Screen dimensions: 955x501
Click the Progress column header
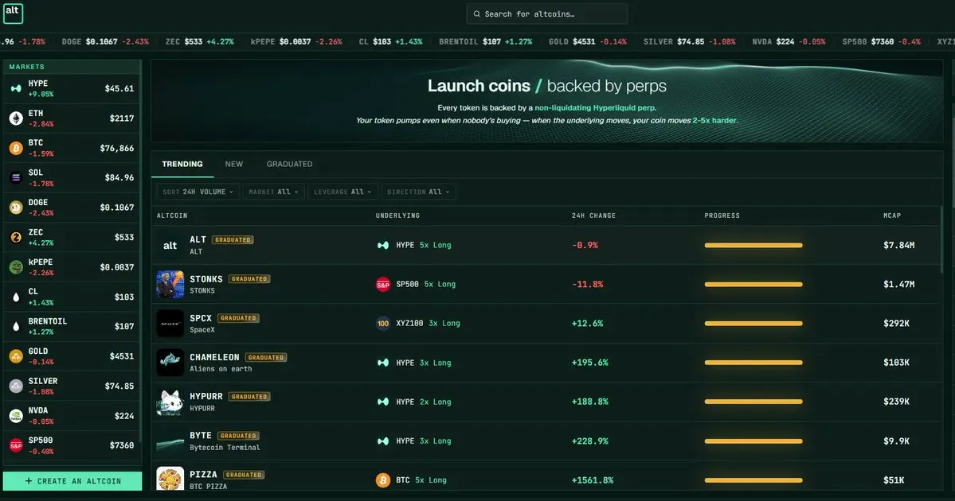722,216
